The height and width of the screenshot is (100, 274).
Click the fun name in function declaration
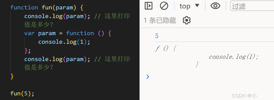click(47, 8)
